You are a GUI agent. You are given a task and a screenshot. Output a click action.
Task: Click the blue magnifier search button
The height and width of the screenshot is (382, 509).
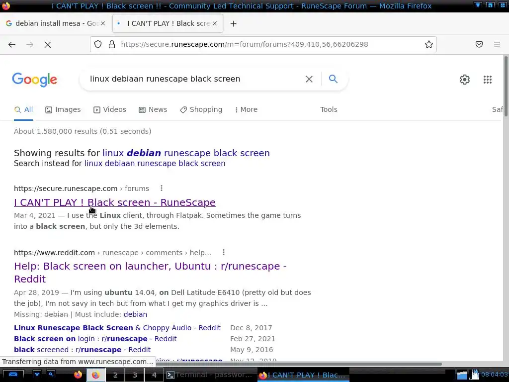[x=333, y=79]
